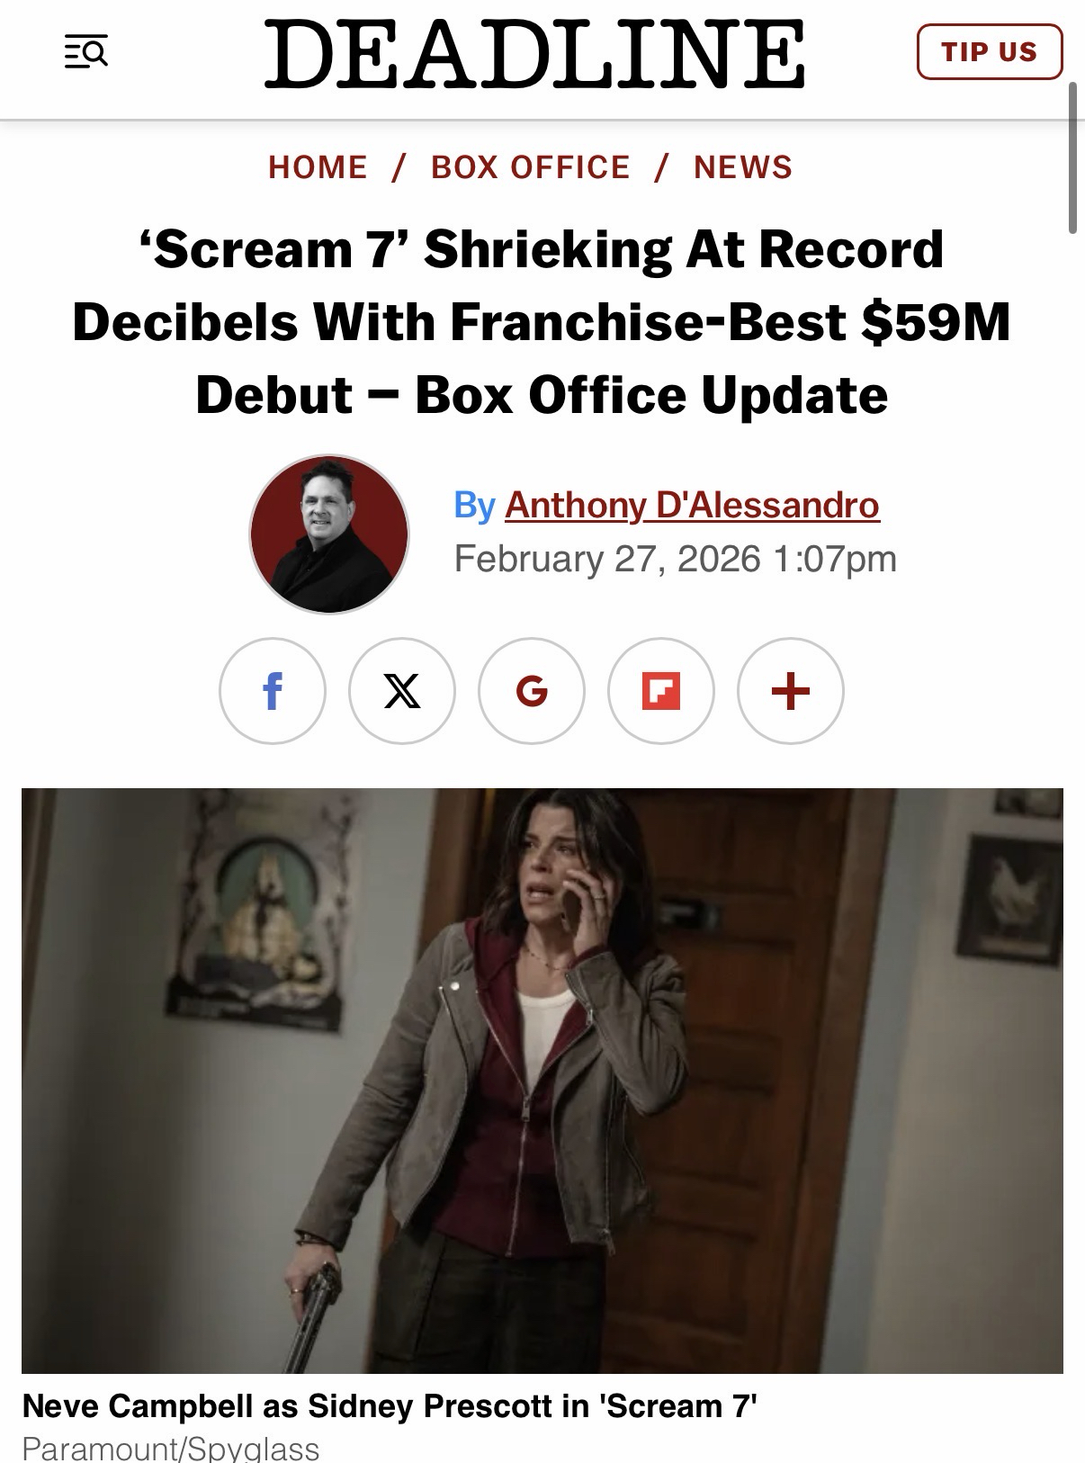Share the article on Facebook
Screen dimensions: 1085x1463
coord(273,691)
